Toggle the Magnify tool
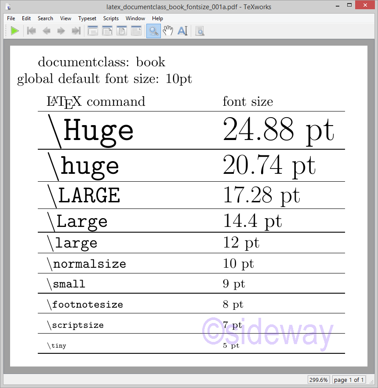Image resolution: width=378 pixels, height=388 pixels. pos(153,31)
